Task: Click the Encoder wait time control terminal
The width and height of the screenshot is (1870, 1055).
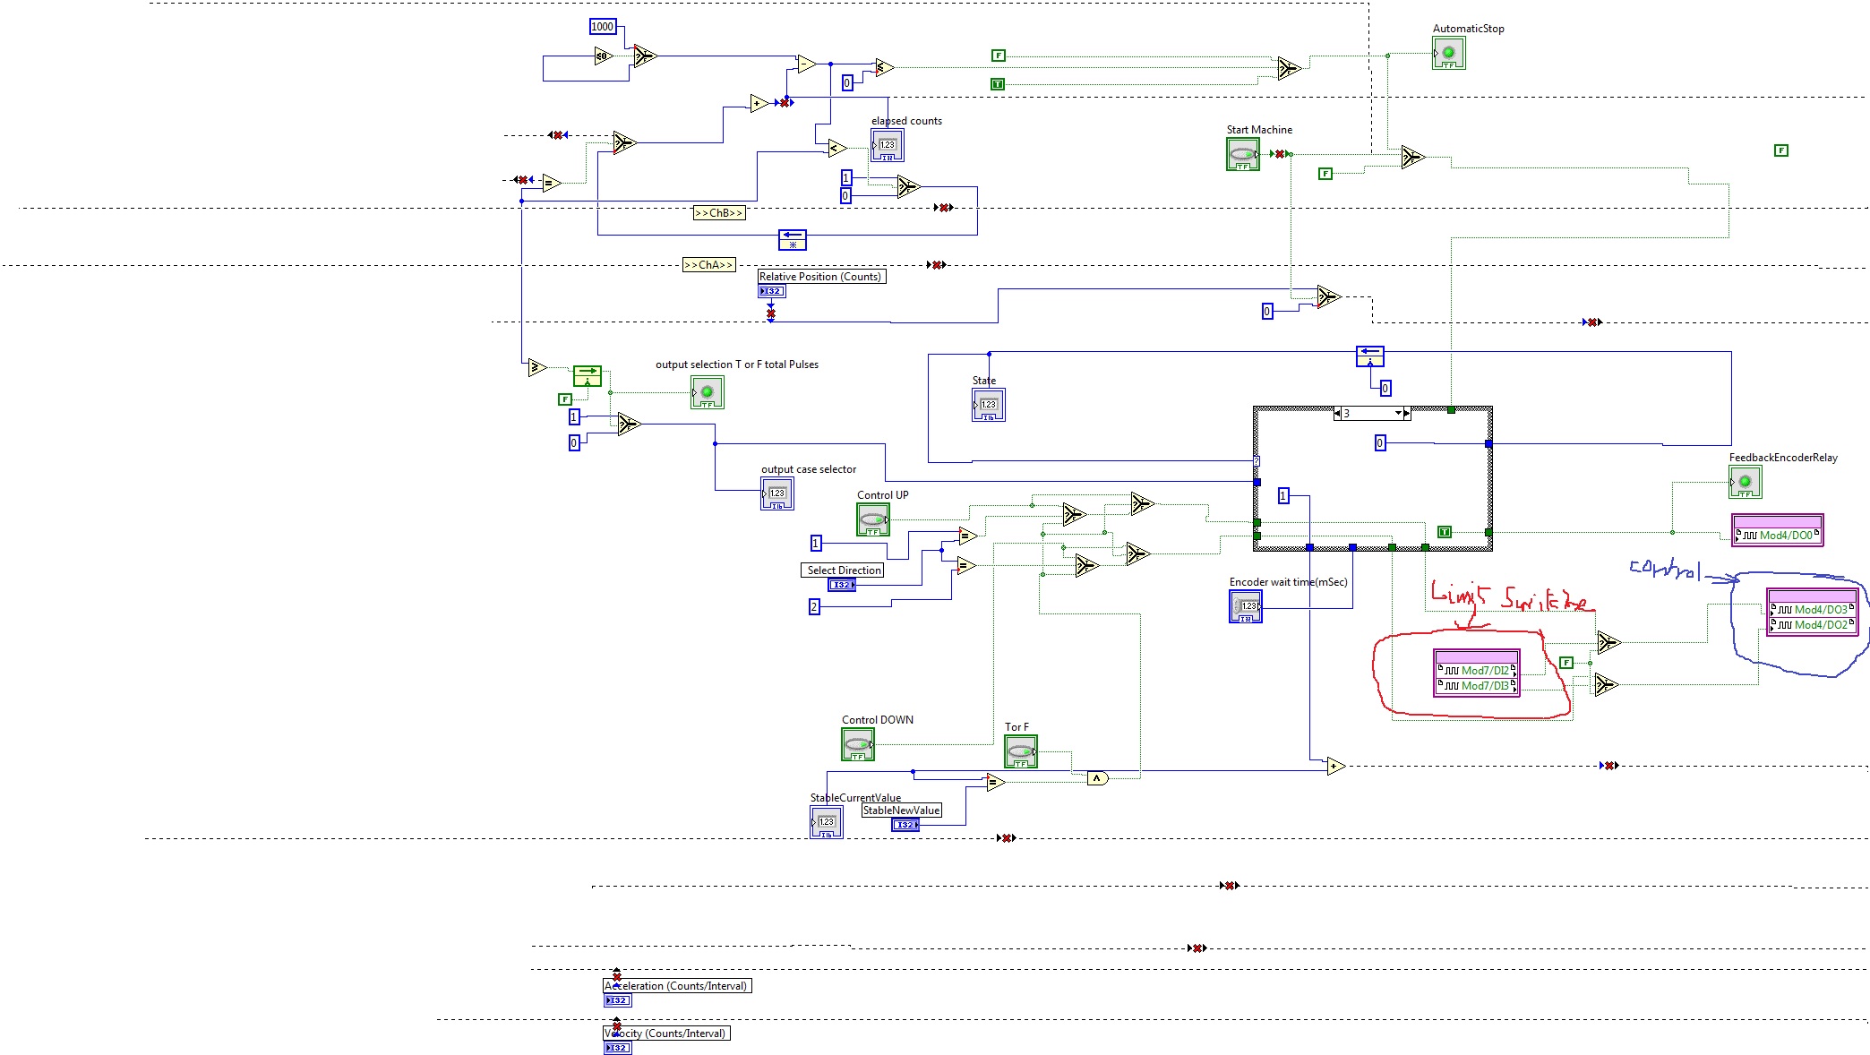Action: 1245,606
